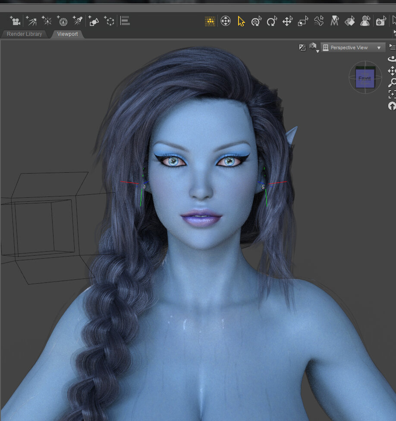Screen dimensions: 396x421
Task: Select the Universal tool circle-arrows icon
Action: (226, 21)
